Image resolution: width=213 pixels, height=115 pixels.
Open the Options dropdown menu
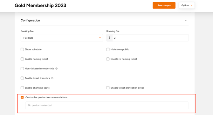tap(187, 5)
